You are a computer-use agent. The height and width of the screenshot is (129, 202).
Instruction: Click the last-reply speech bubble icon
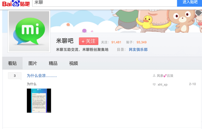(x=154, y=84)
